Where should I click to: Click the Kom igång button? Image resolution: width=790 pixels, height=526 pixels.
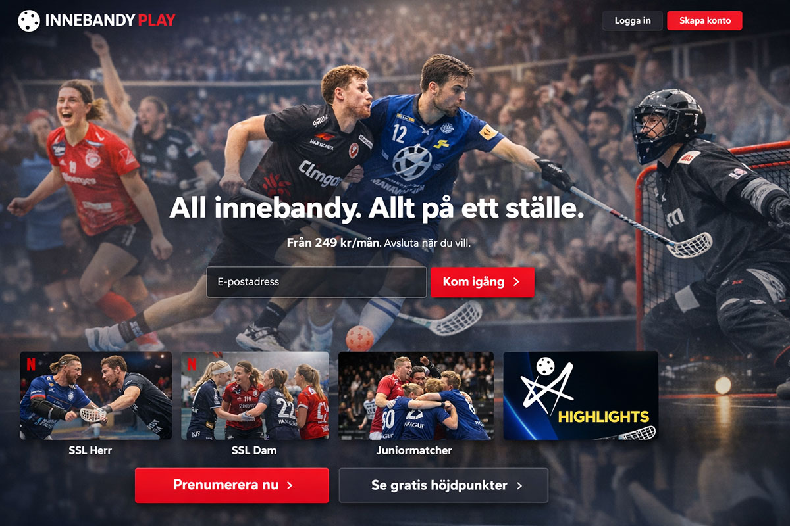483,282
